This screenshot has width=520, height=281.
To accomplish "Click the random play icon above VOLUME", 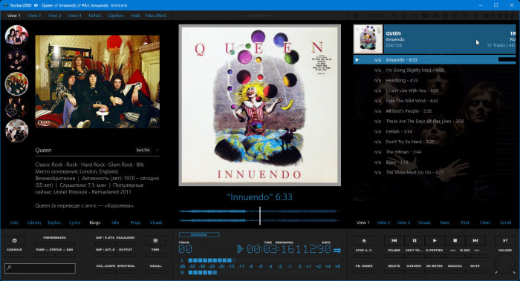I will coord(505,241).
